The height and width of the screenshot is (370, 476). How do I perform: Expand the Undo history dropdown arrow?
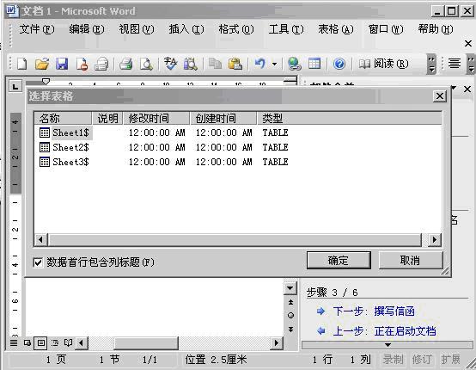click(274, 64)
